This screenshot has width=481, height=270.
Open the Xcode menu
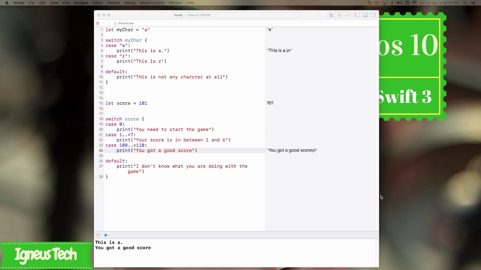point(19,3)
